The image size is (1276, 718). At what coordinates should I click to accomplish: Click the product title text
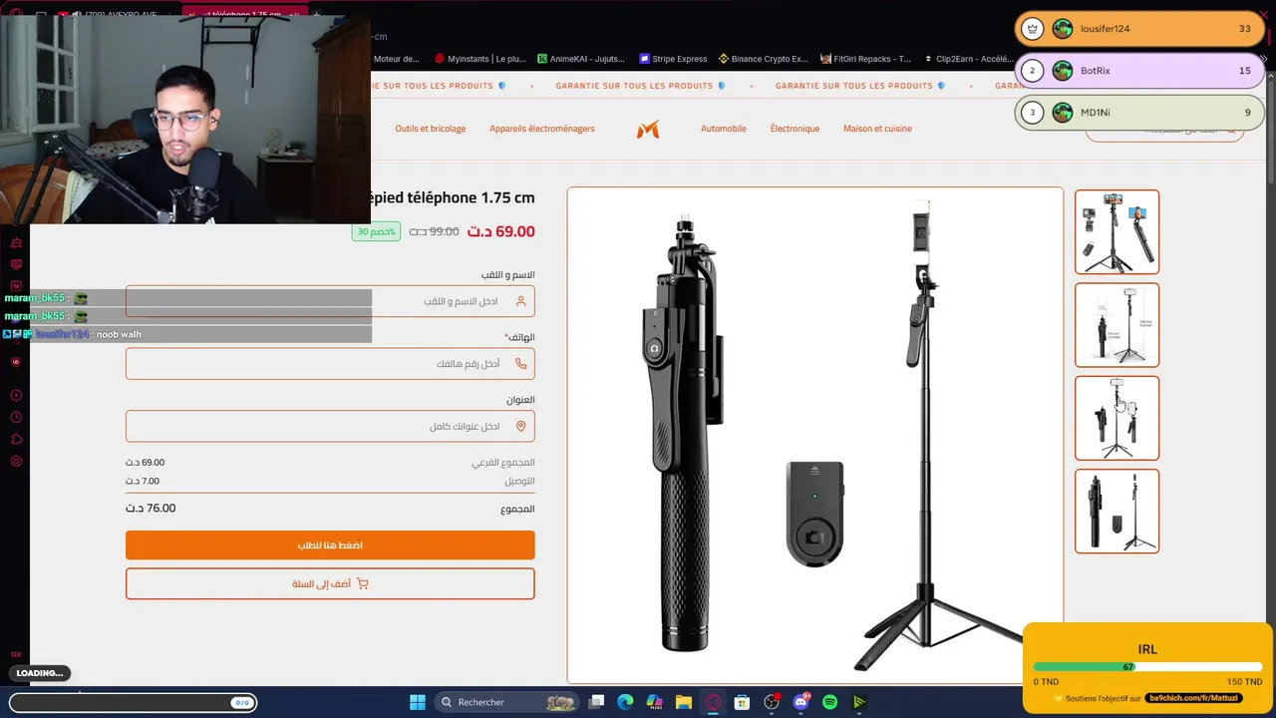point(454,197)
